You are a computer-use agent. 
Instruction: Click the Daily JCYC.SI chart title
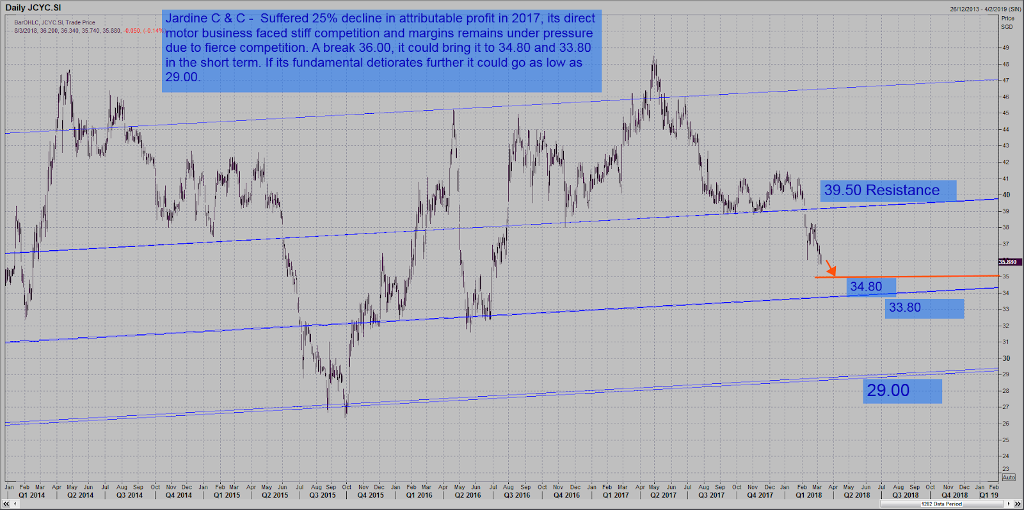click(x=33, y=8)
